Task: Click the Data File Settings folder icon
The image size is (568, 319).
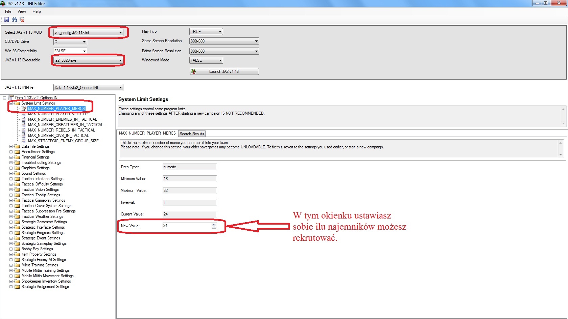Action: click(17, 146)
